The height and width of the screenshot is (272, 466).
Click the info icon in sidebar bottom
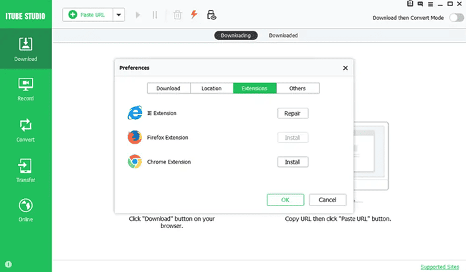[x=8, y=264]
